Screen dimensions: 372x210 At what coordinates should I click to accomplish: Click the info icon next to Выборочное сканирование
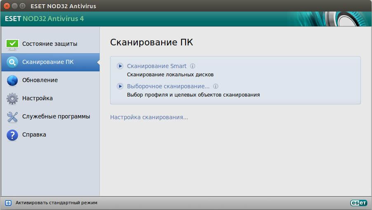pyautogui.click(x=216, y=86)
